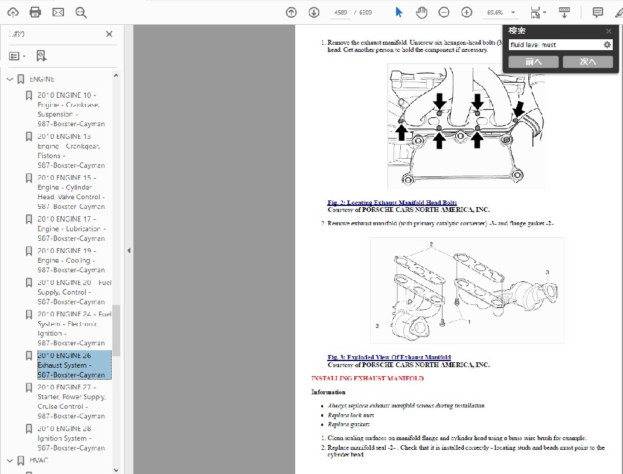Open 2010 ENGINE 27 Starter Power Supply bookmark
Viewport: 623px width, 474px height.
click(71, 402)
